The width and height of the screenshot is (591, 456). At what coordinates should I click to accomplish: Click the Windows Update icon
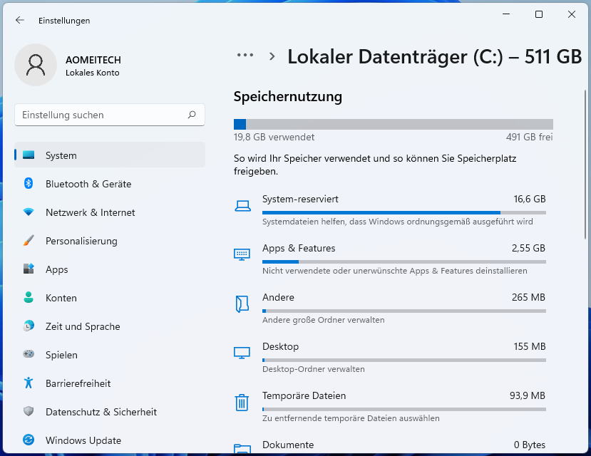click(x=29, y=440)
